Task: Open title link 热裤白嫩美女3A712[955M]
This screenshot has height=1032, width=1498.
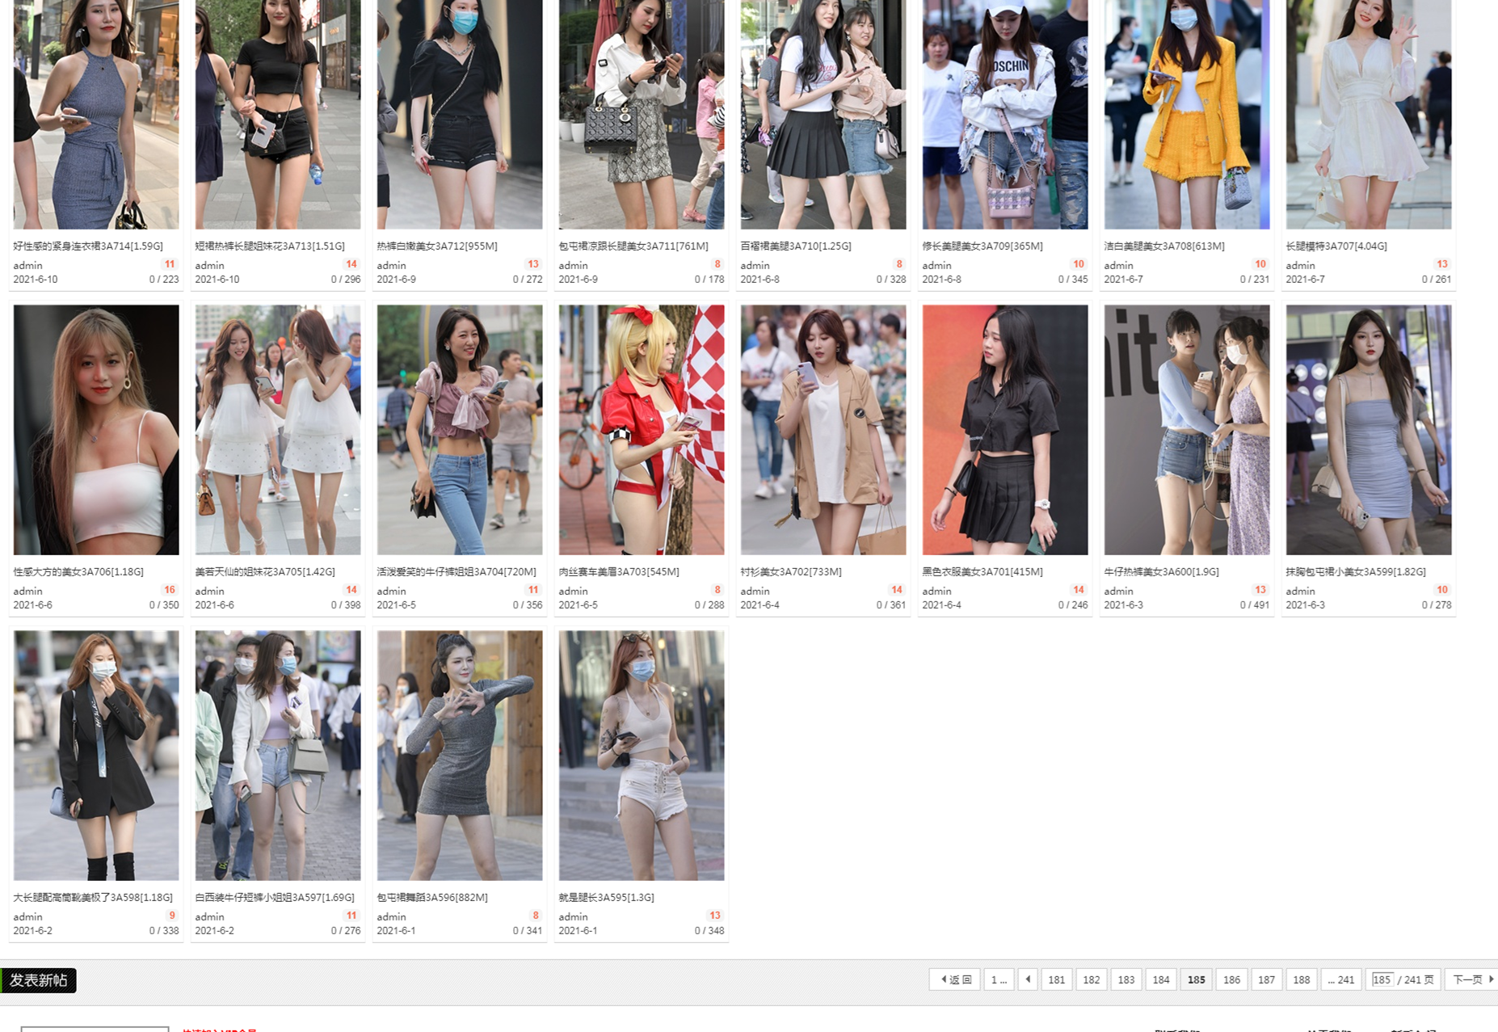Action: tap(437, 246)
